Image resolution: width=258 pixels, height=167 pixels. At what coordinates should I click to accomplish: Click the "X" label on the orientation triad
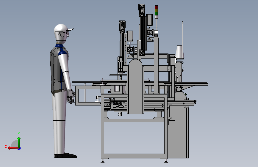[x=6, y=146]
